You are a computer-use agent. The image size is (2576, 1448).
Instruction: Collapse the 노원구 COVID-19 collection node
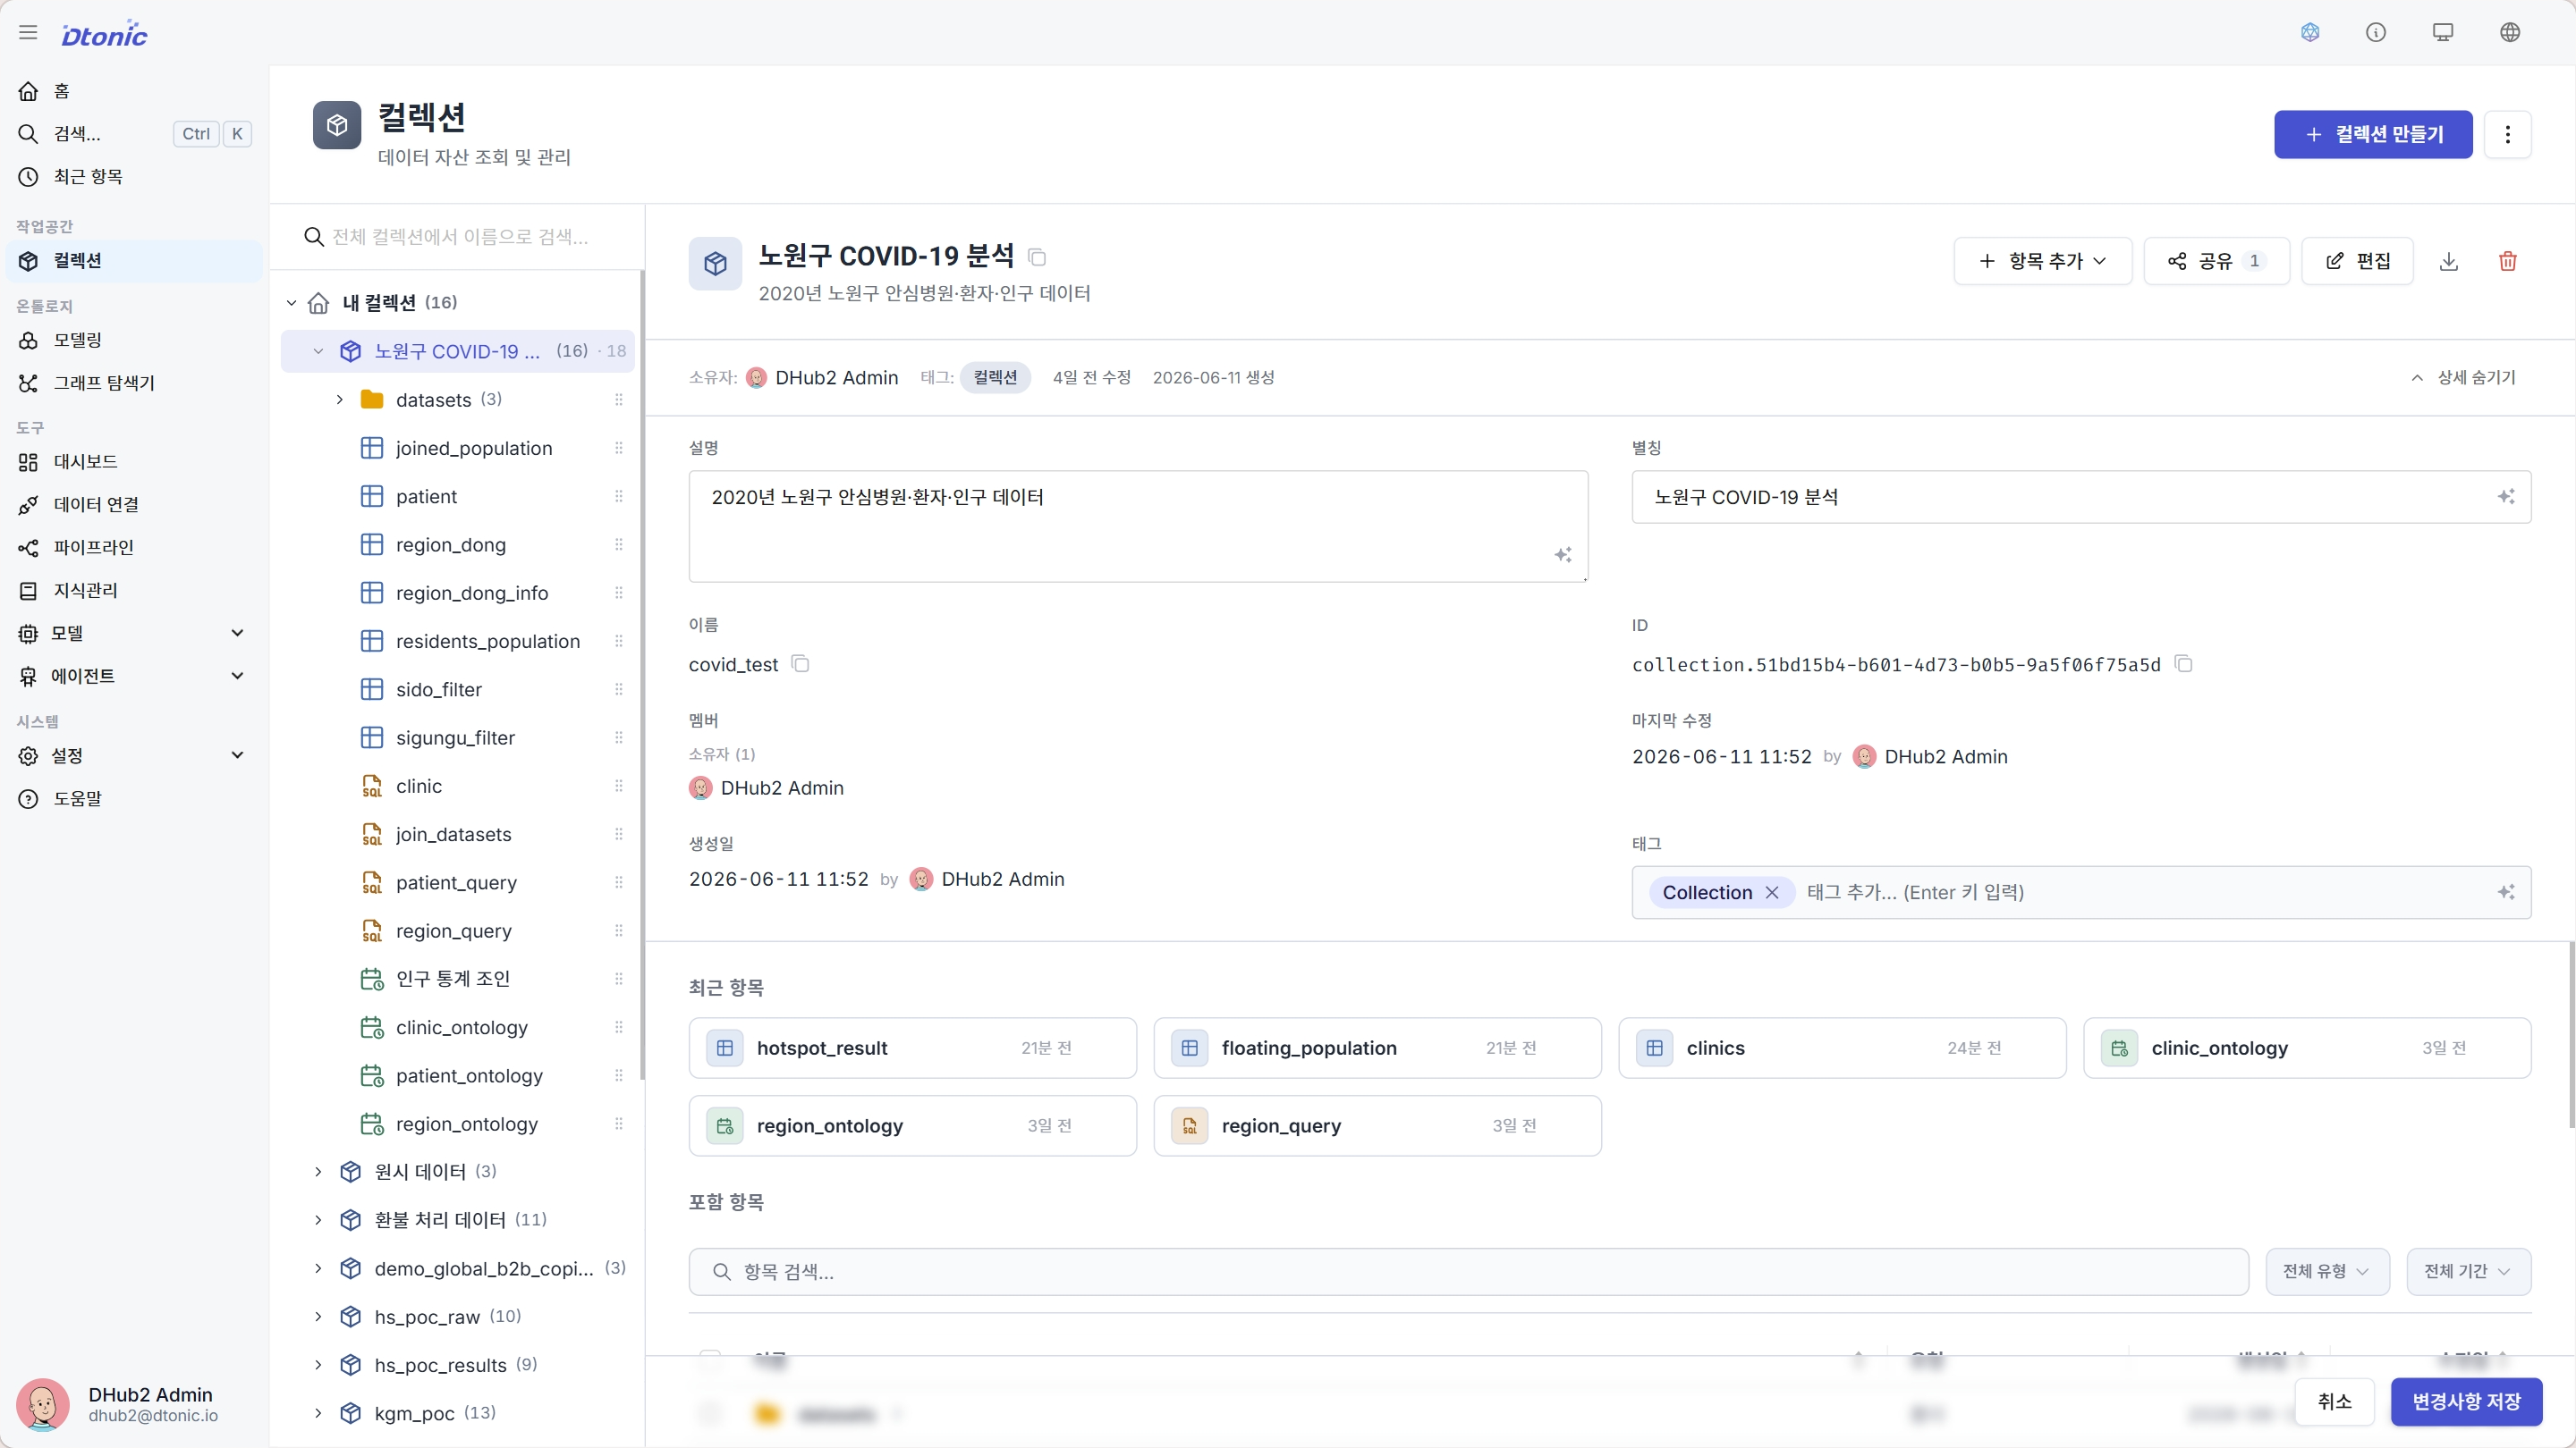(x=318, y=350)
